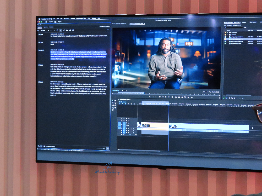
Task: Click the New Bin icon beside project search
Action: (245, 27)
